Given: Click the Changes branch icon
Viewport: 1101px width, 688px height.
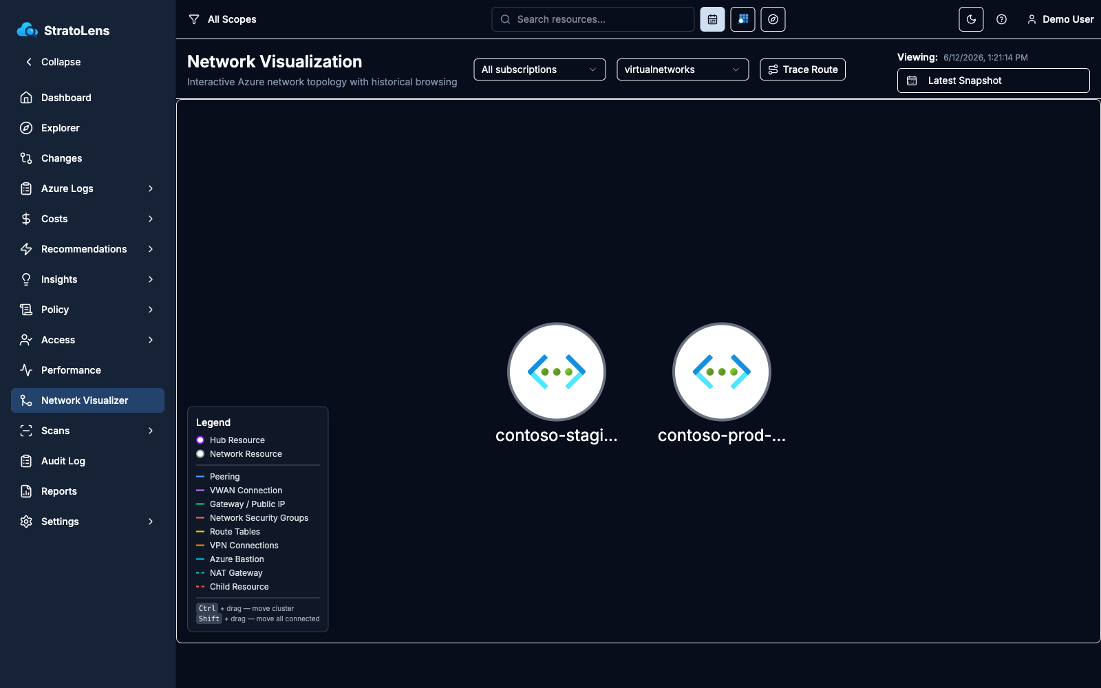Looking at the screenshot, I should tap(26, 158).
